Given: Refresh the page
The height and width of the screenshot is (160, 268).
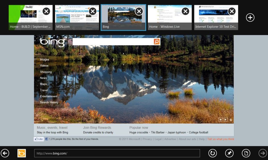Looking at the screenshot, I should [x=212, y=153].
